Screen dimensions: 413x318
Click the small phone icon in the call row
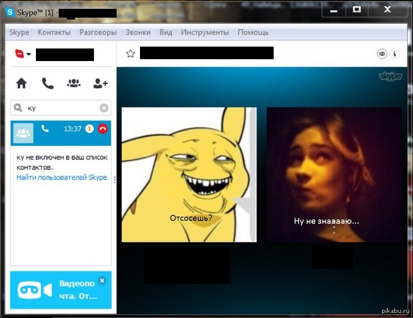pyautogui.click(x=45, y=128)
